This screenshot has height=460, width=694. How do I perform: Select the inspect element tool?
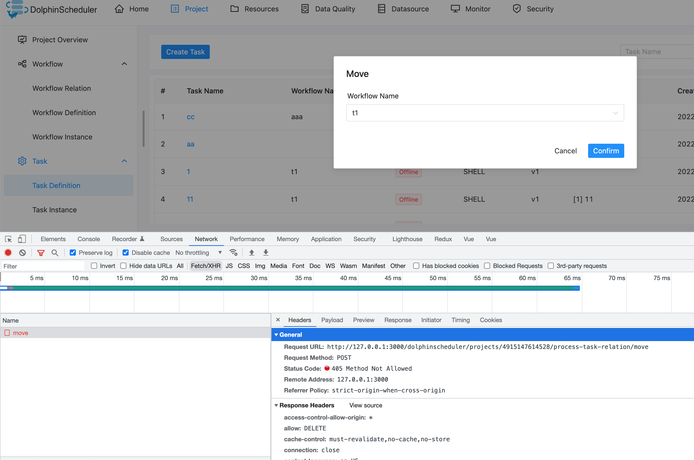pyautogui.click(x=8, y=239)
